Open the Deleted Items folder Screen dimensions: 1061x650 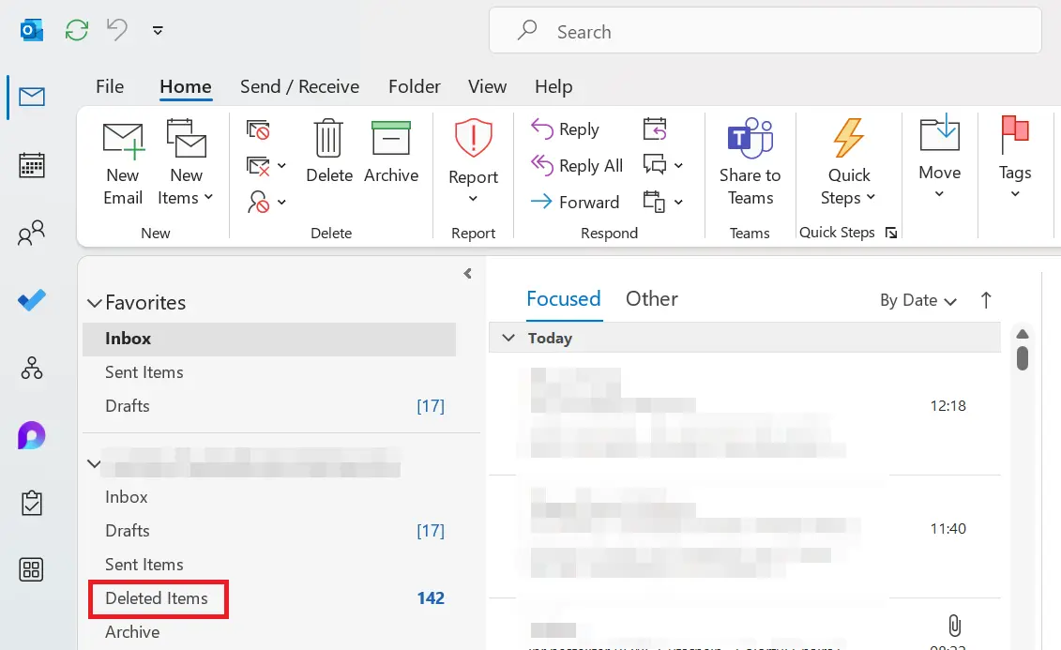(158, 598)
